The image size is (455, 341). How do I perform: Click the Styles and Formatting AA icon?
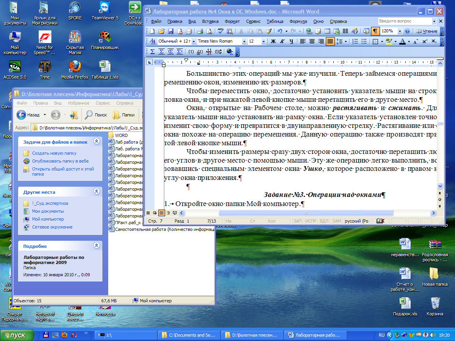152,41
